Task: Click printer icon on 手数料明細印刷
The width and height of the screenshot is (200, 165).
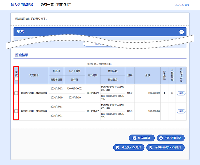Action: [x=161, y=138]
